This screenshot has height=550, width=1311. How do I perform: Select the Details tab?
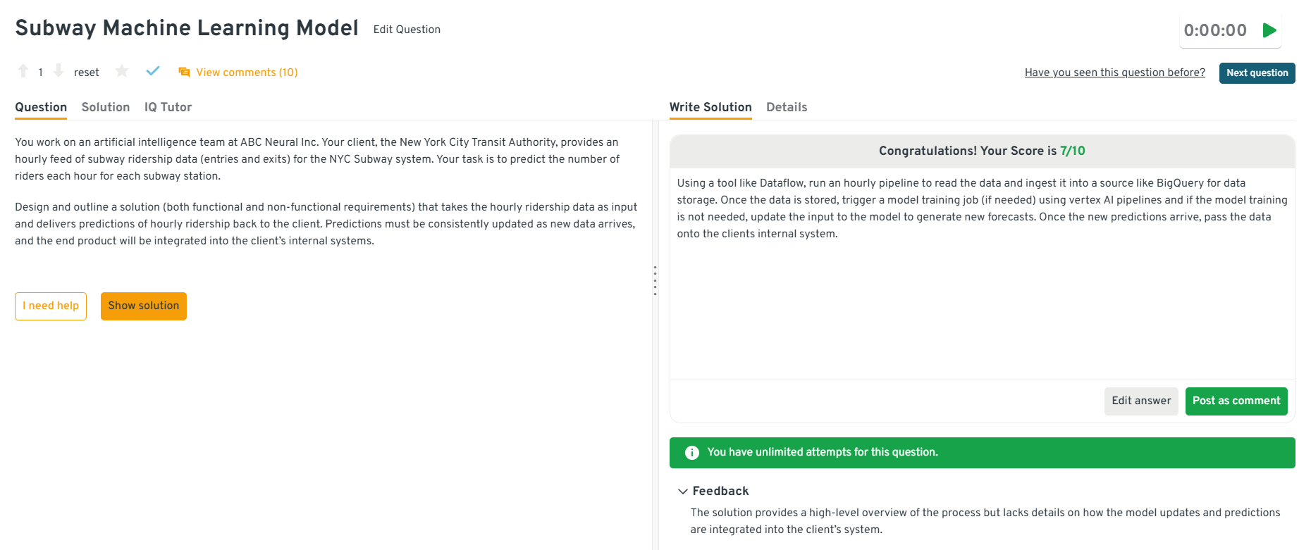pyautogui.click(x=787, y=107)
